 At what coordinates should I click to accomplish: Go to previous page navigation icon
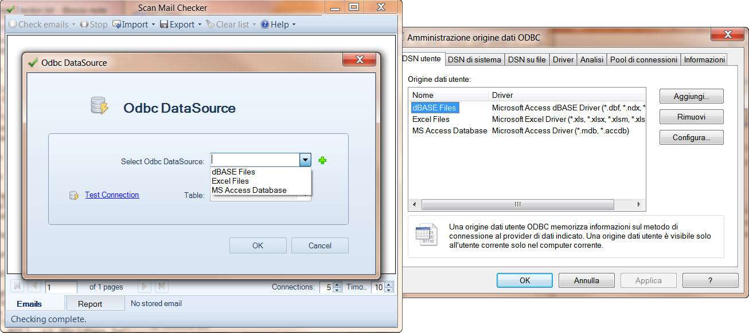click(x=34, y=286)
